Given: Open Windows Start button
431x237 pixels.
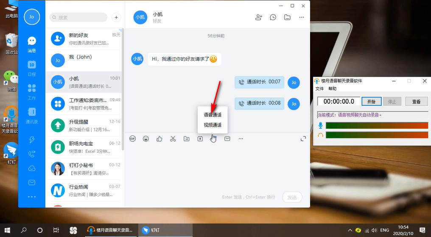Looking at the screenshot, I should click(x=7, y=230).
